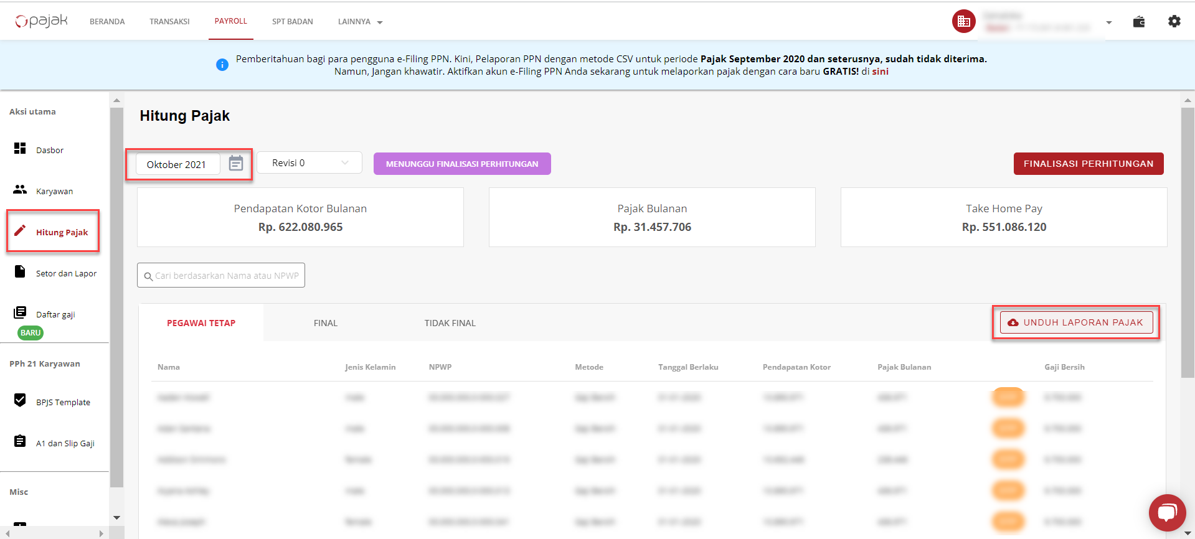
Task: Switch to the TIDAK FINAL tab
Action: [x=450, y=323]
